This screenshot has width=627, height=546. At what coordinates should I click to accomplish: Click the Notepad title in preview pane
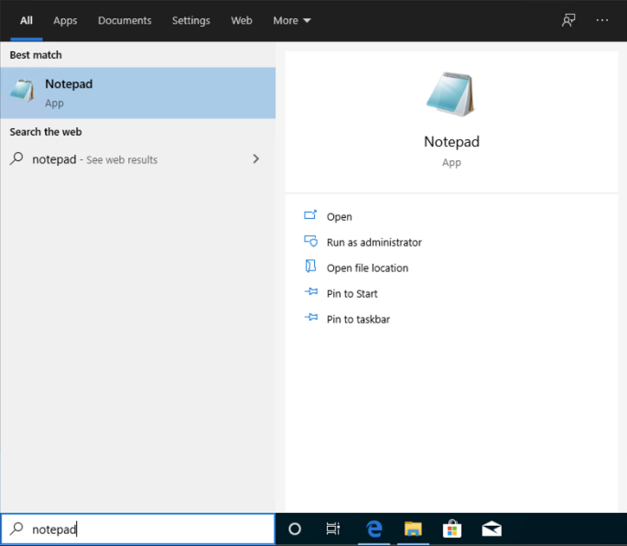point(451,142)
